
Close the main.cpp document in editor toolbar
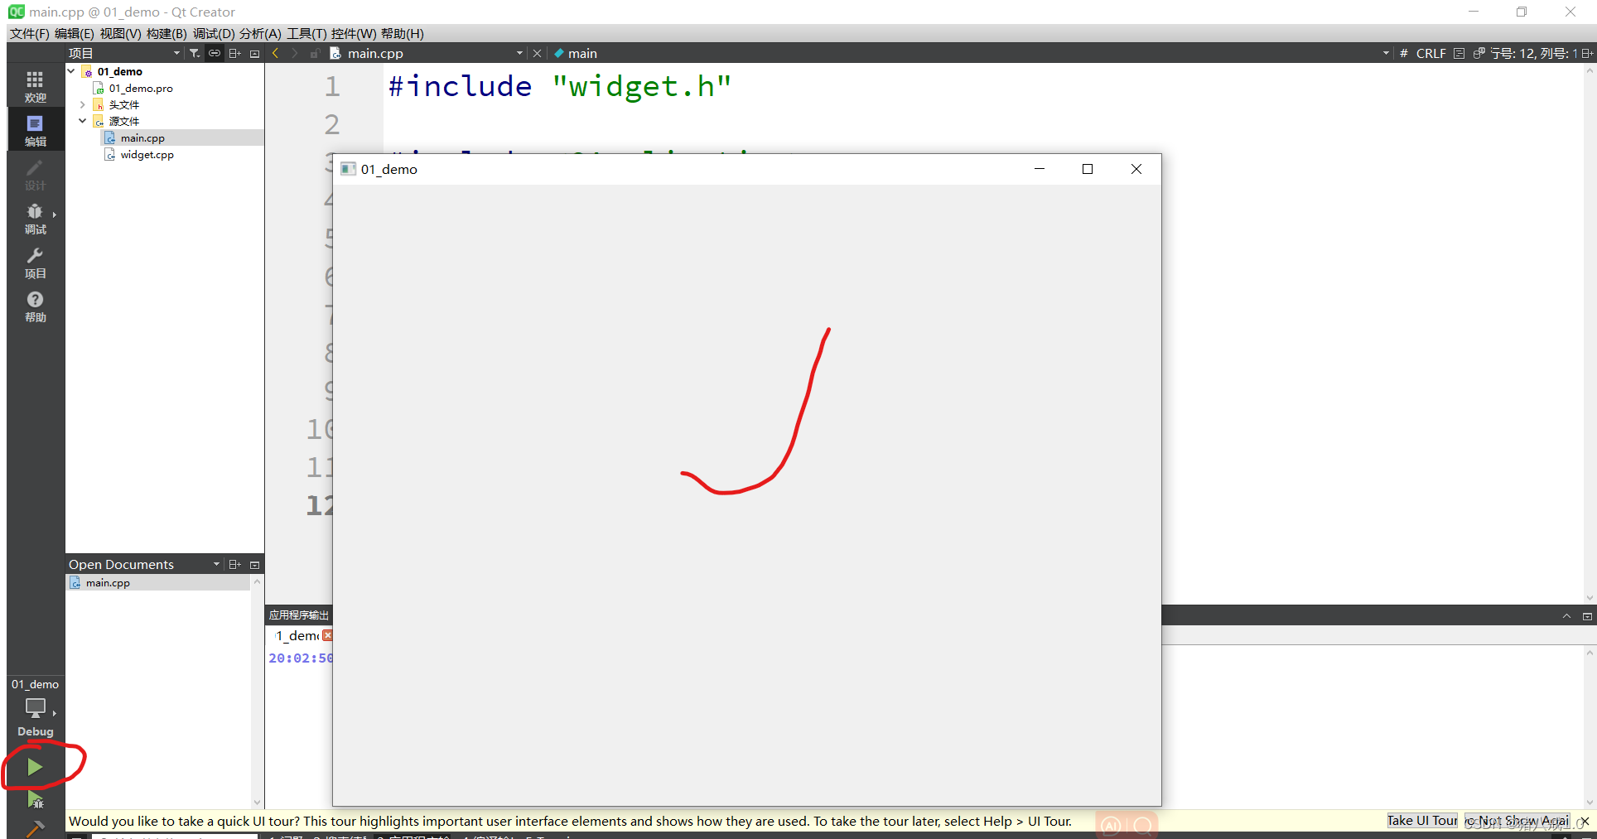tap(537, 53)
